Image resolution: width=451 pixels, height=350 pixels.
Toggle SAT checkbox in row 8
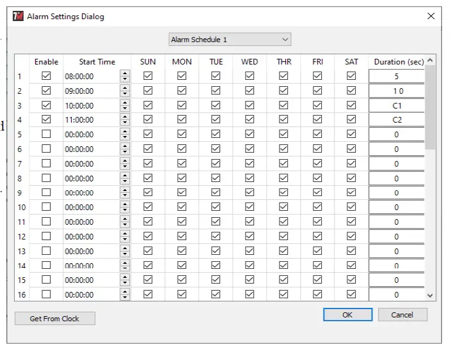coord(351,178)
